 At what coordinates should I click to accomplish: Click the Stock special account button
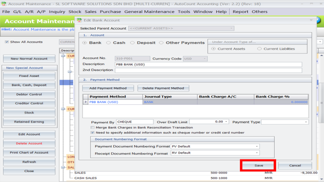click(x=29, y=113)
